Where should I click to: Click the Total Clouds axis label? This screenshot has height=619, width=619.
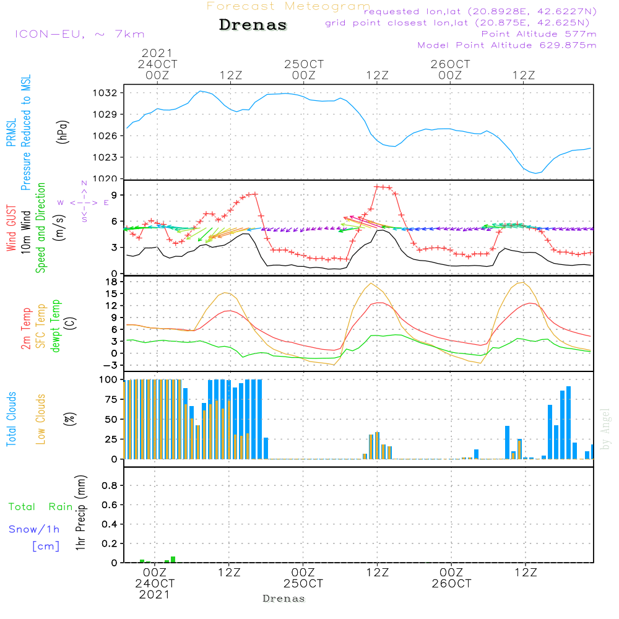(x=11, y=419)
